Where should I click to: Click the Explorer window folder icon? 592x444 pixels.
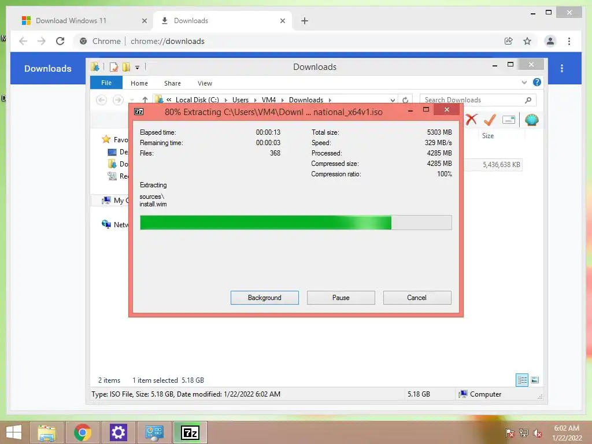point(95,67)
